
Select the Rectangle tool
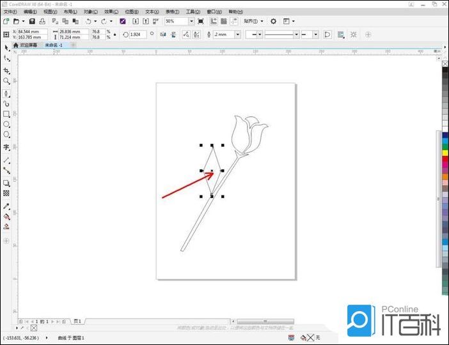coord(6,114)
